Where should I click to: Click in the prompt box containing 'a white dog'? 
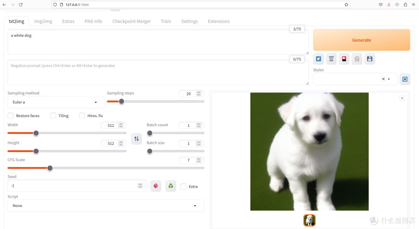pyautogui.click(x=158, y=42)
